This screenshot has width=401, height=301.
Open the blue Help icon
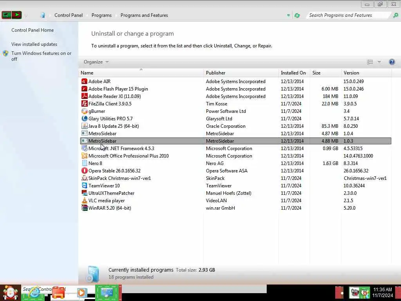click(392, 62)
